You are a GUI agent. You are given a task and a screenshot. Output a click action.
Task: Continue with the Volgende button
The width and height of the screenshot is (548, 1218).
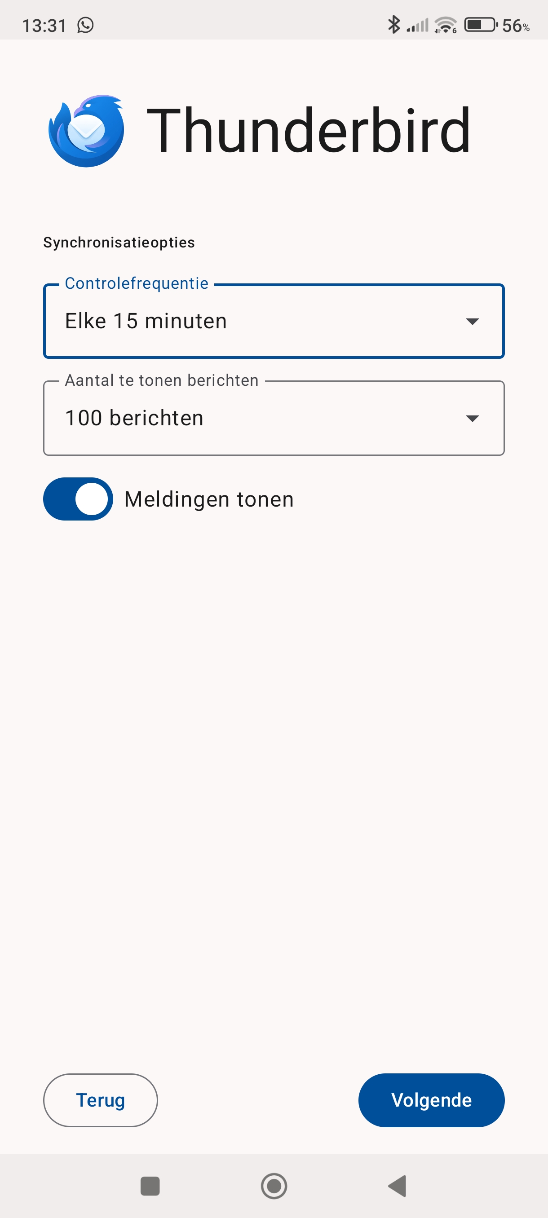click(x=431, y=1100)
